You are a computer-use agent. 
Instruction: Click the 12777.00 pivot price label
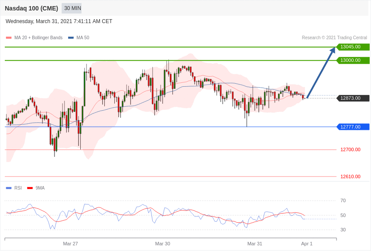point(353,127)
